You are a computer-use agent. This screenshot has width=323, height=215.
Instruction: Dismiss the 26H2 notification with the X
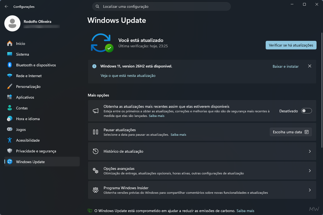(310, 66)
